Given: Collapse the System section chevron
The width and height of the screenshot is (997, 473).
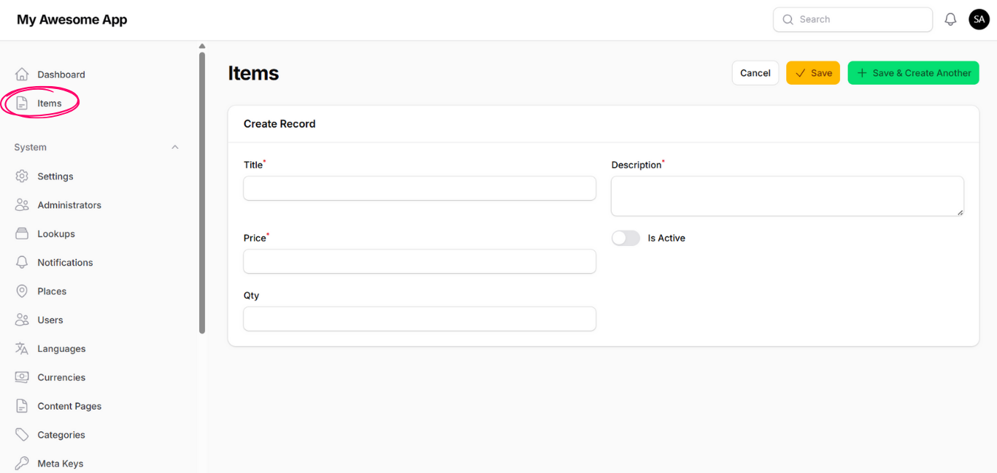Looking at the screenshot, I should click(x=175, y=147).
